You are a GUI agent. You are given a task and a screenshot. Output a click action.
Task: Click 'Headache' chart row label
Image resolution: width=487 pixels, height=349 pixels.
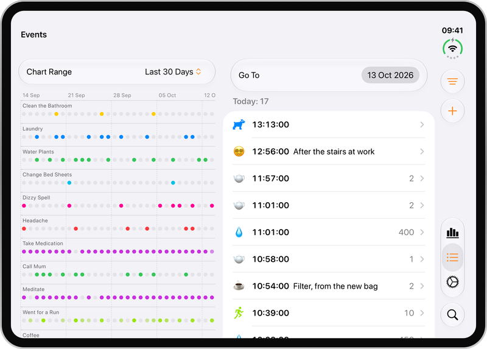click(35, 220)
